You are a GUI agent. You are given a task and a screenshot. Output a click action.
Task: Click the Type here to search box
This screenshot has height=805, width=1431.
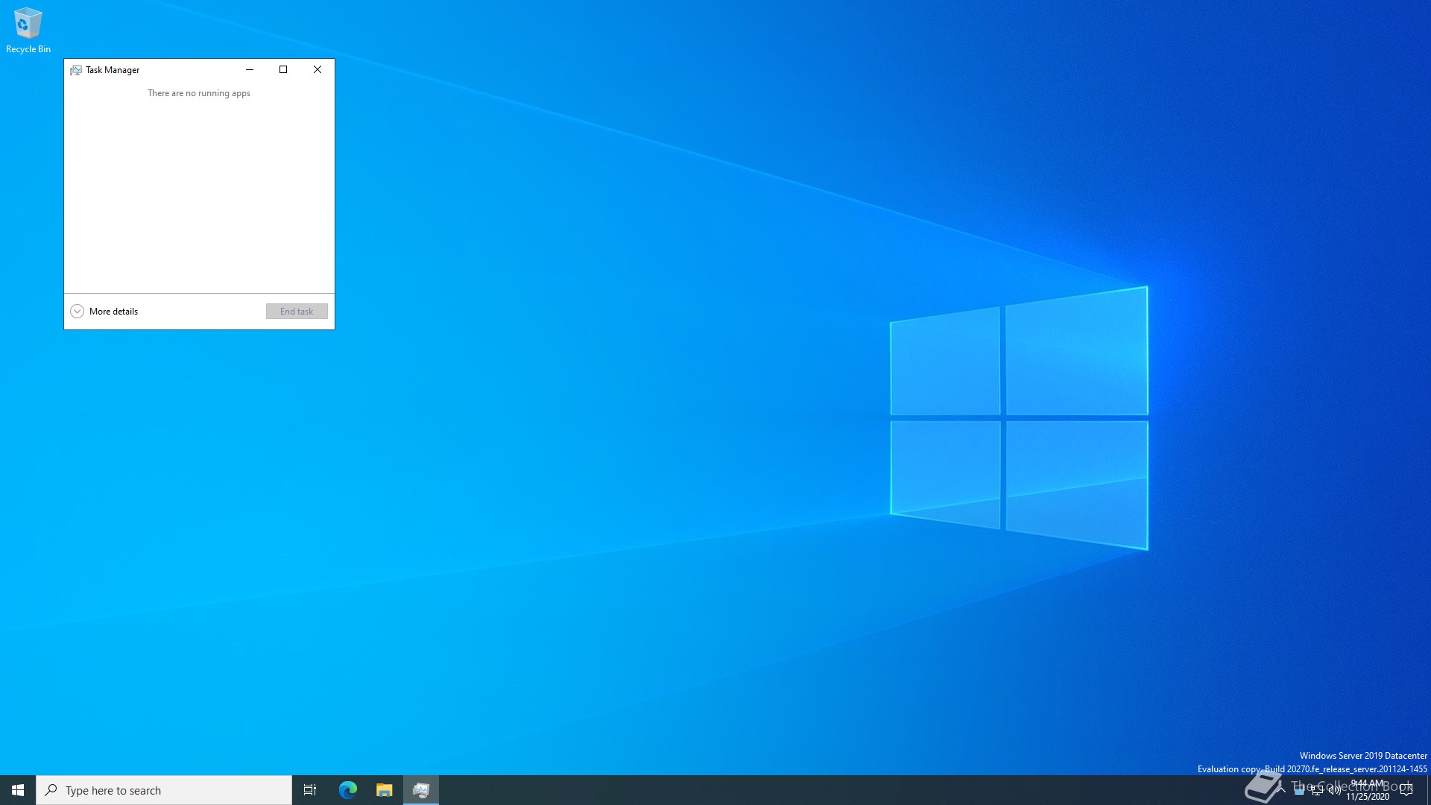(x=164, y=790)
